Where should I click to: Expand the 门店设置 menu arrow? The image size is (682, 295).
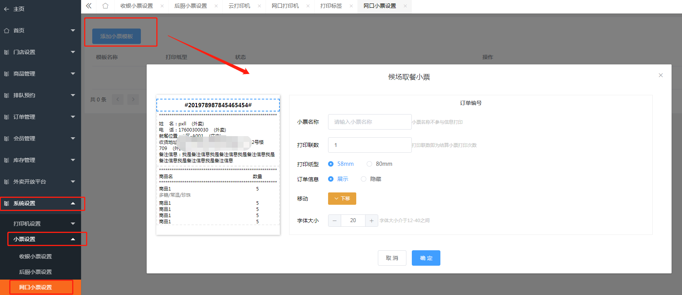point(73,52)
